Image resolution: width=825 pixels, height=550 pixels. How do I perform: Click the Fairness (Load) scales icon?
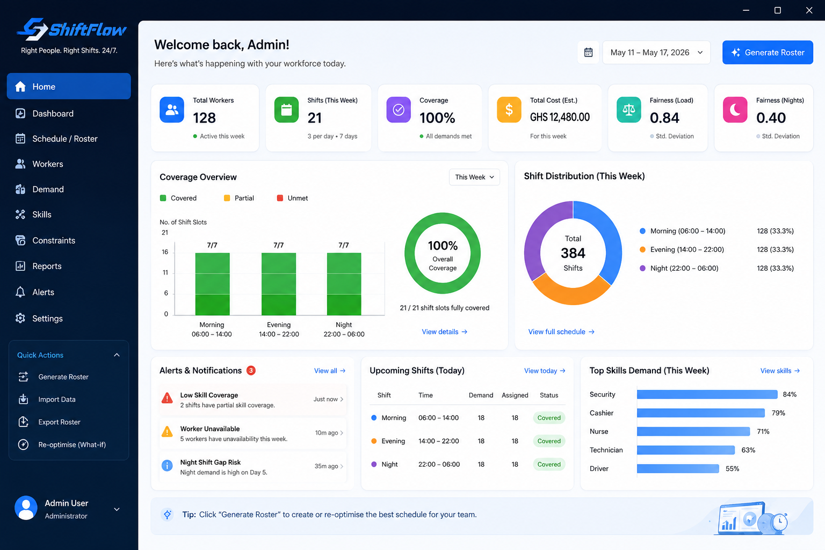point(628,110)
